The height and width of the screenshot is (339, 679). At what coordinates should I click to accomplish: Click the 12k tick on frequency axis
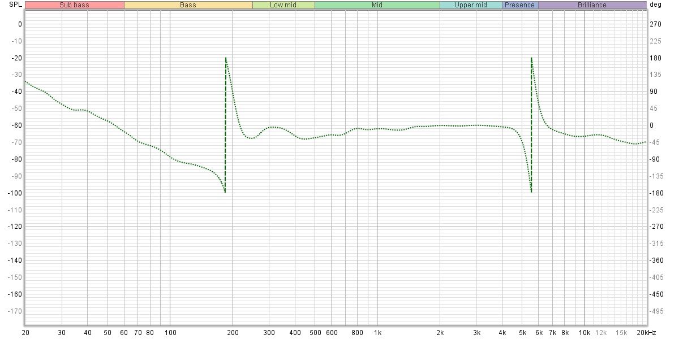click(601, 333)
